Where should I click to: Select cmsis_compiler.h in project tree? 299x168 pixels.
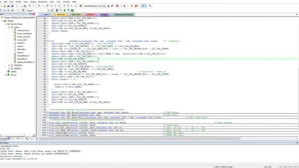[24, 34]
